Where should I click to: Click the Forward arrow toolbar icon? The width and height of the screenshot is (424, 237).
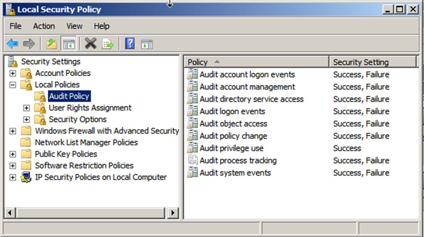point(29,43)
